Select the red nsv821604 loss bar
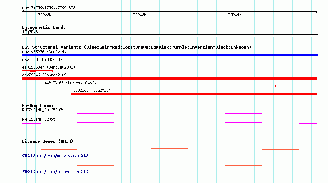Image resolution: width=328 pixels, height=183 pixels. 194,94
